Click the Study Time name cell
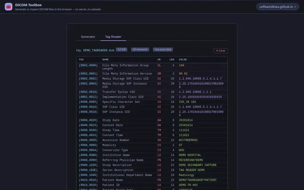This screenshot has width=304, height=190. [x=111, y=130]
